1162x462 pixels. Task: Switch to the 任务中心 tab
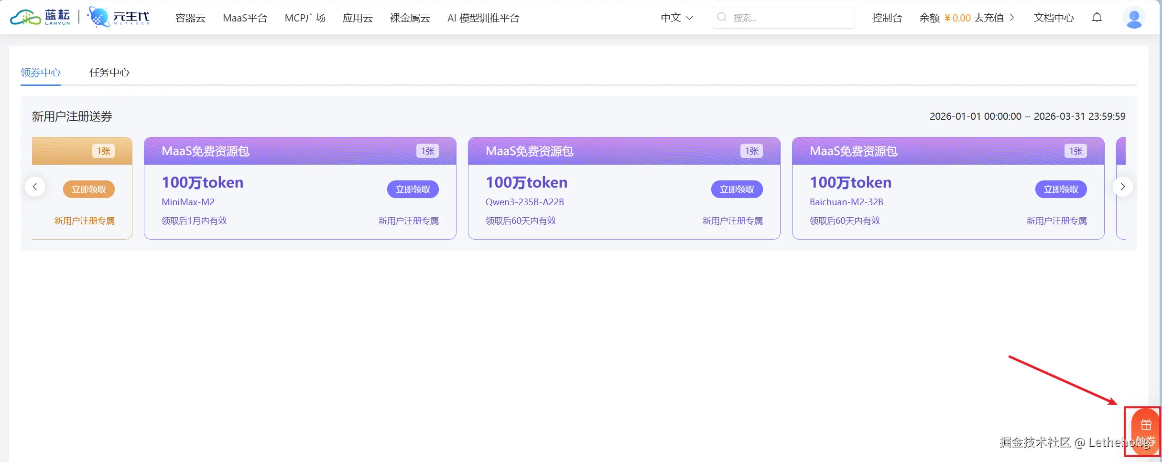(109, 73)
